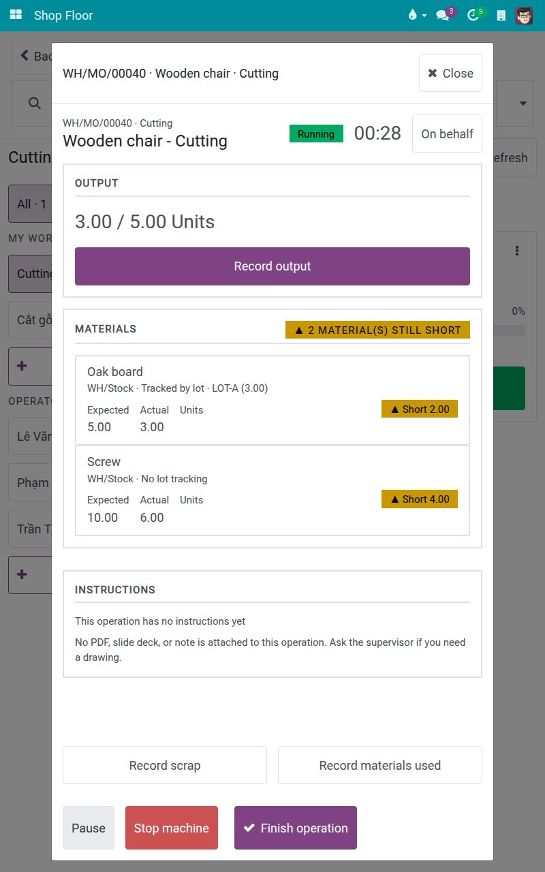545x872 pixels.
Task: Click the Record output button
Action: coord(272,266)
